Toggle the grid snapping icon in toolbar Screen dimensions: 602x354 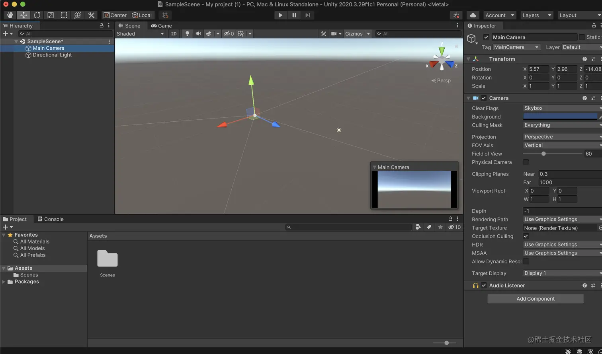click(165, 15)
